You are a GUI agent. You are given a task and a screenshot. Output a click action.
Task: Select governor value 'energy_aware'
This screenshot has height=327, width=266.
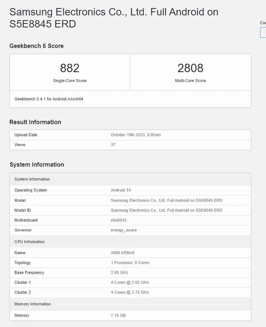click(124, 230)
